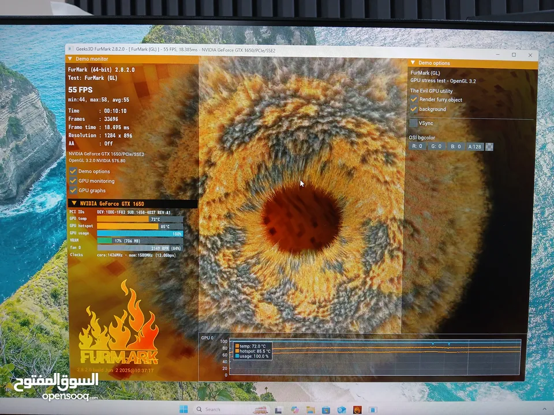Click the 55 FPS readout
Screen dimensions: 554x415
[80, 90]
